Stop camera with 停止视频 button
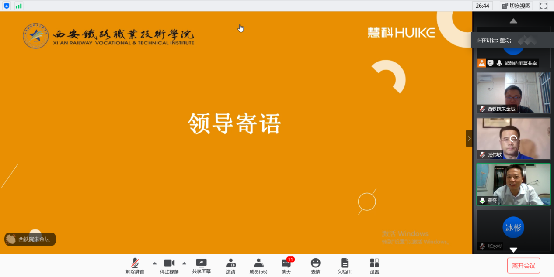This screenshot has width=554, height=277. [169, 265]
